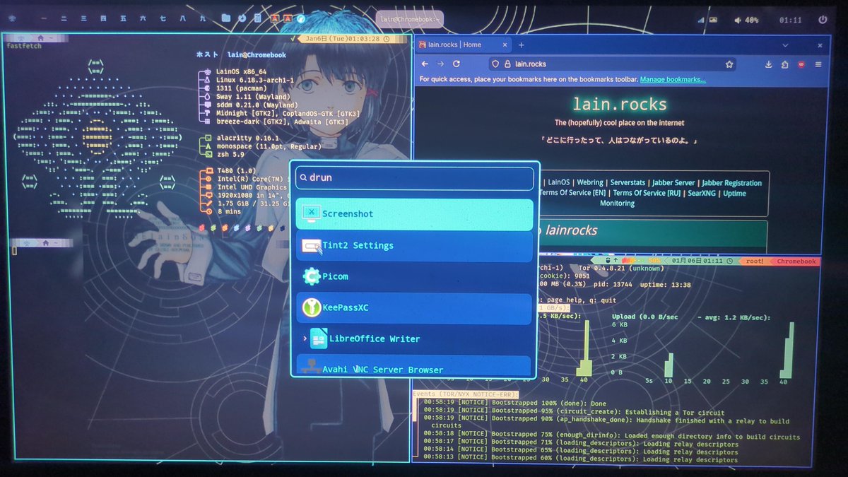Click the red uBlock extension icon

pyautogui.click(x=801, y=64)
